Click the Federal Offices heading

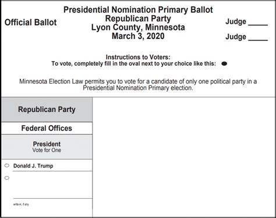pos(47,128)
